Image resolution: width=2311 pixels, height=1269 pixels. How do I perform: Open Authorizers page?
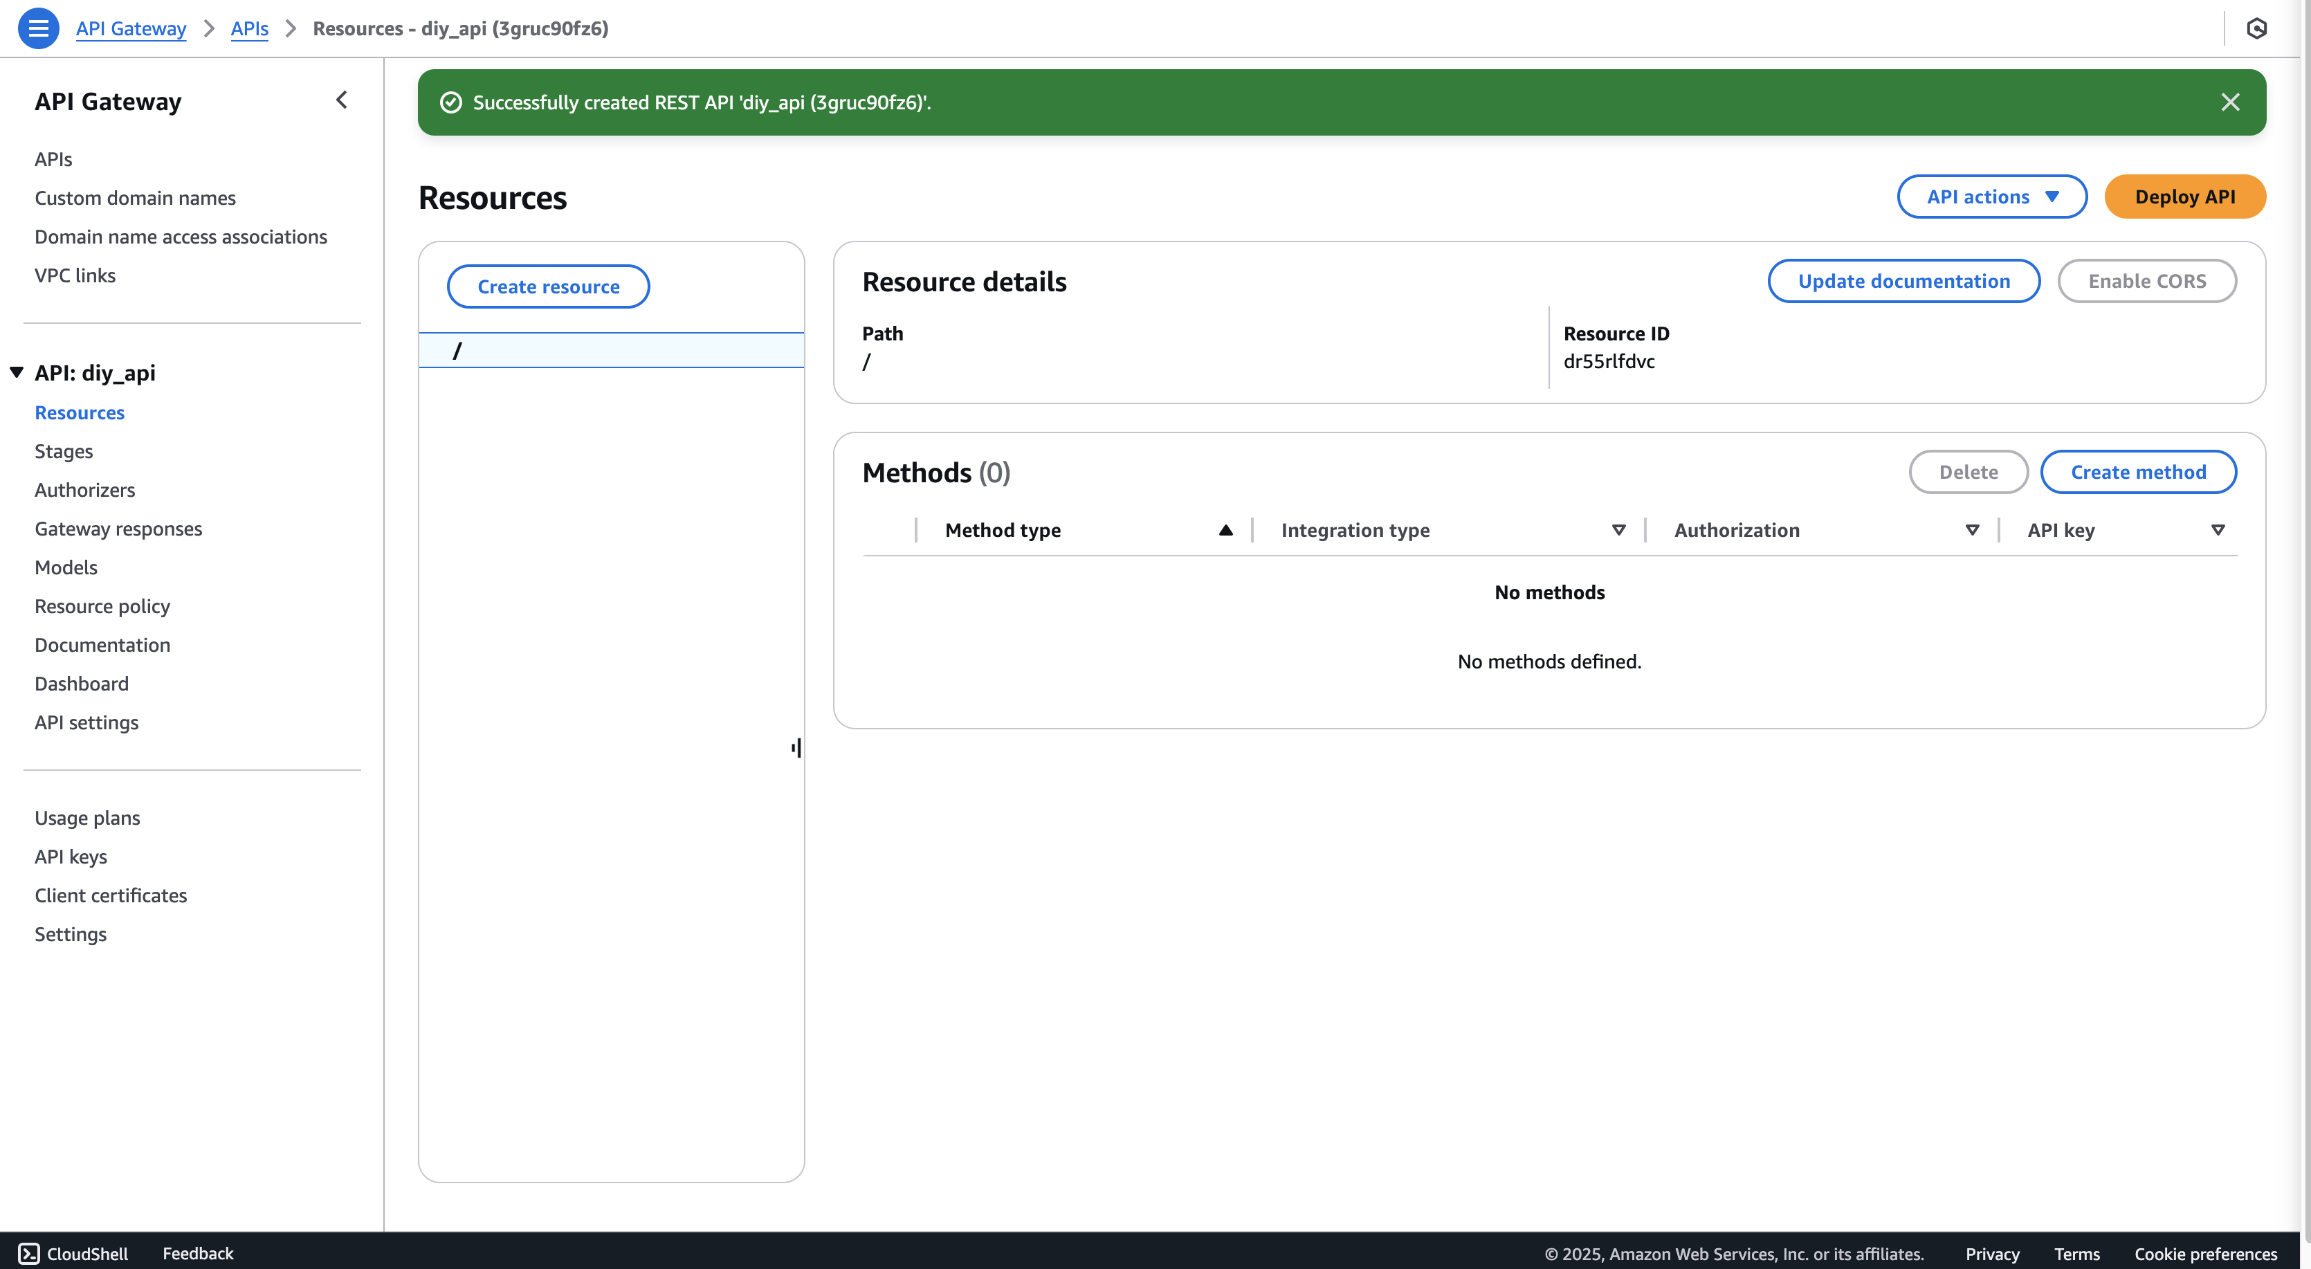tap(85, 489)
